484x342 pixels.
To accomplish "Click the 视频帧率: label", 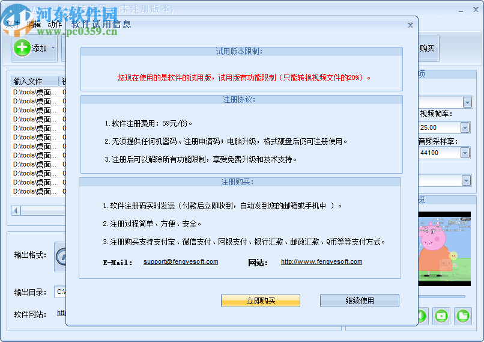I will coord(436,114).
